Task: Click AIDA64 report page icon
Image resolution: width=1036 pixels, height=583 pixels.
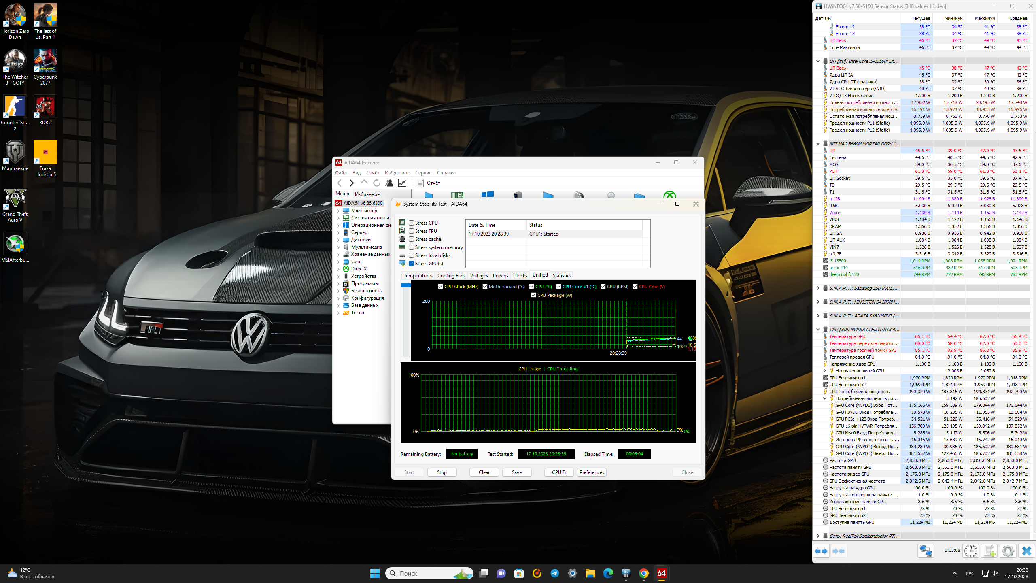Action: [420, 183]
